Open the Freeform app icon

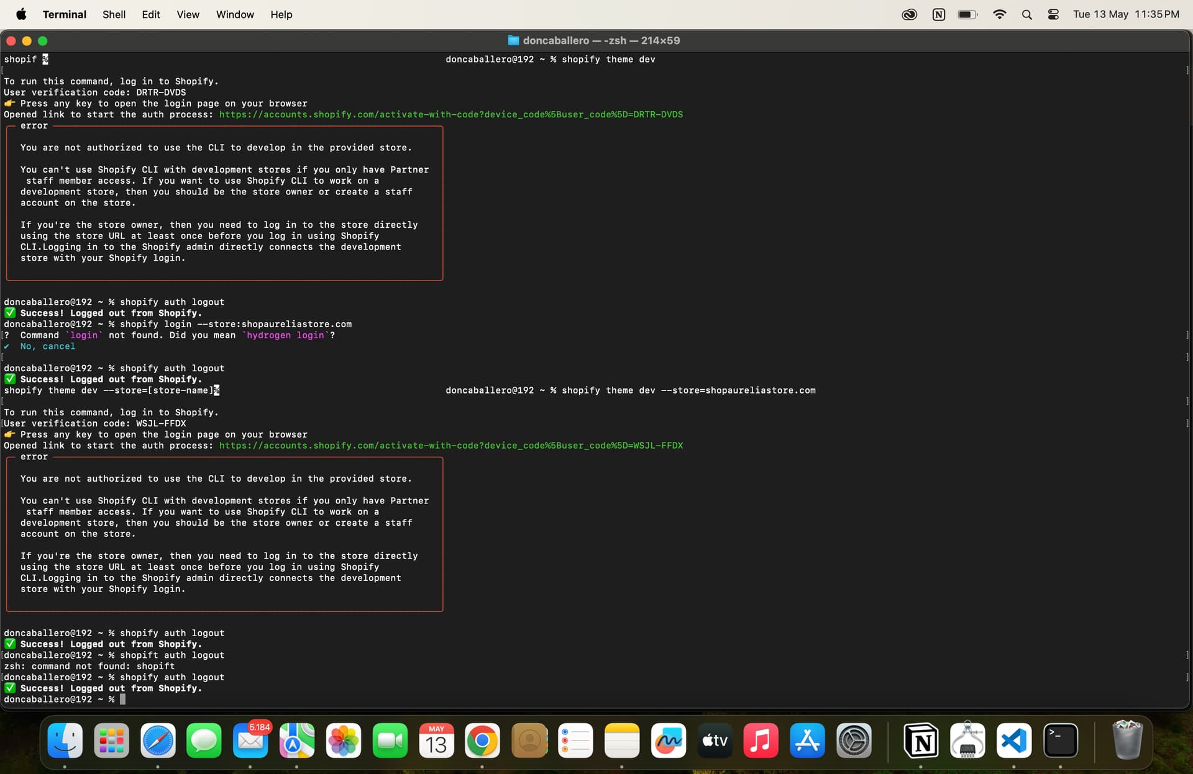pyautogui.click(x=668, y=740)
